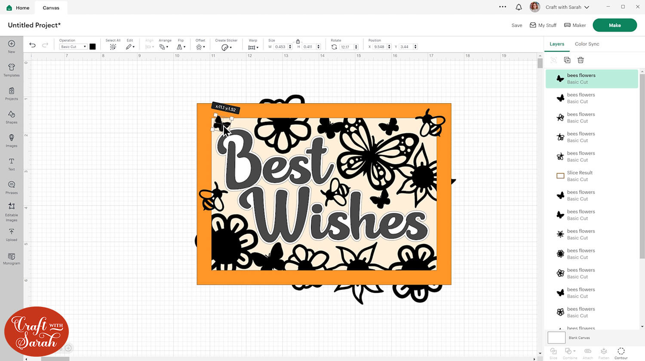
Task: Expand the Offset dropdown
Action: click(200, 47)
